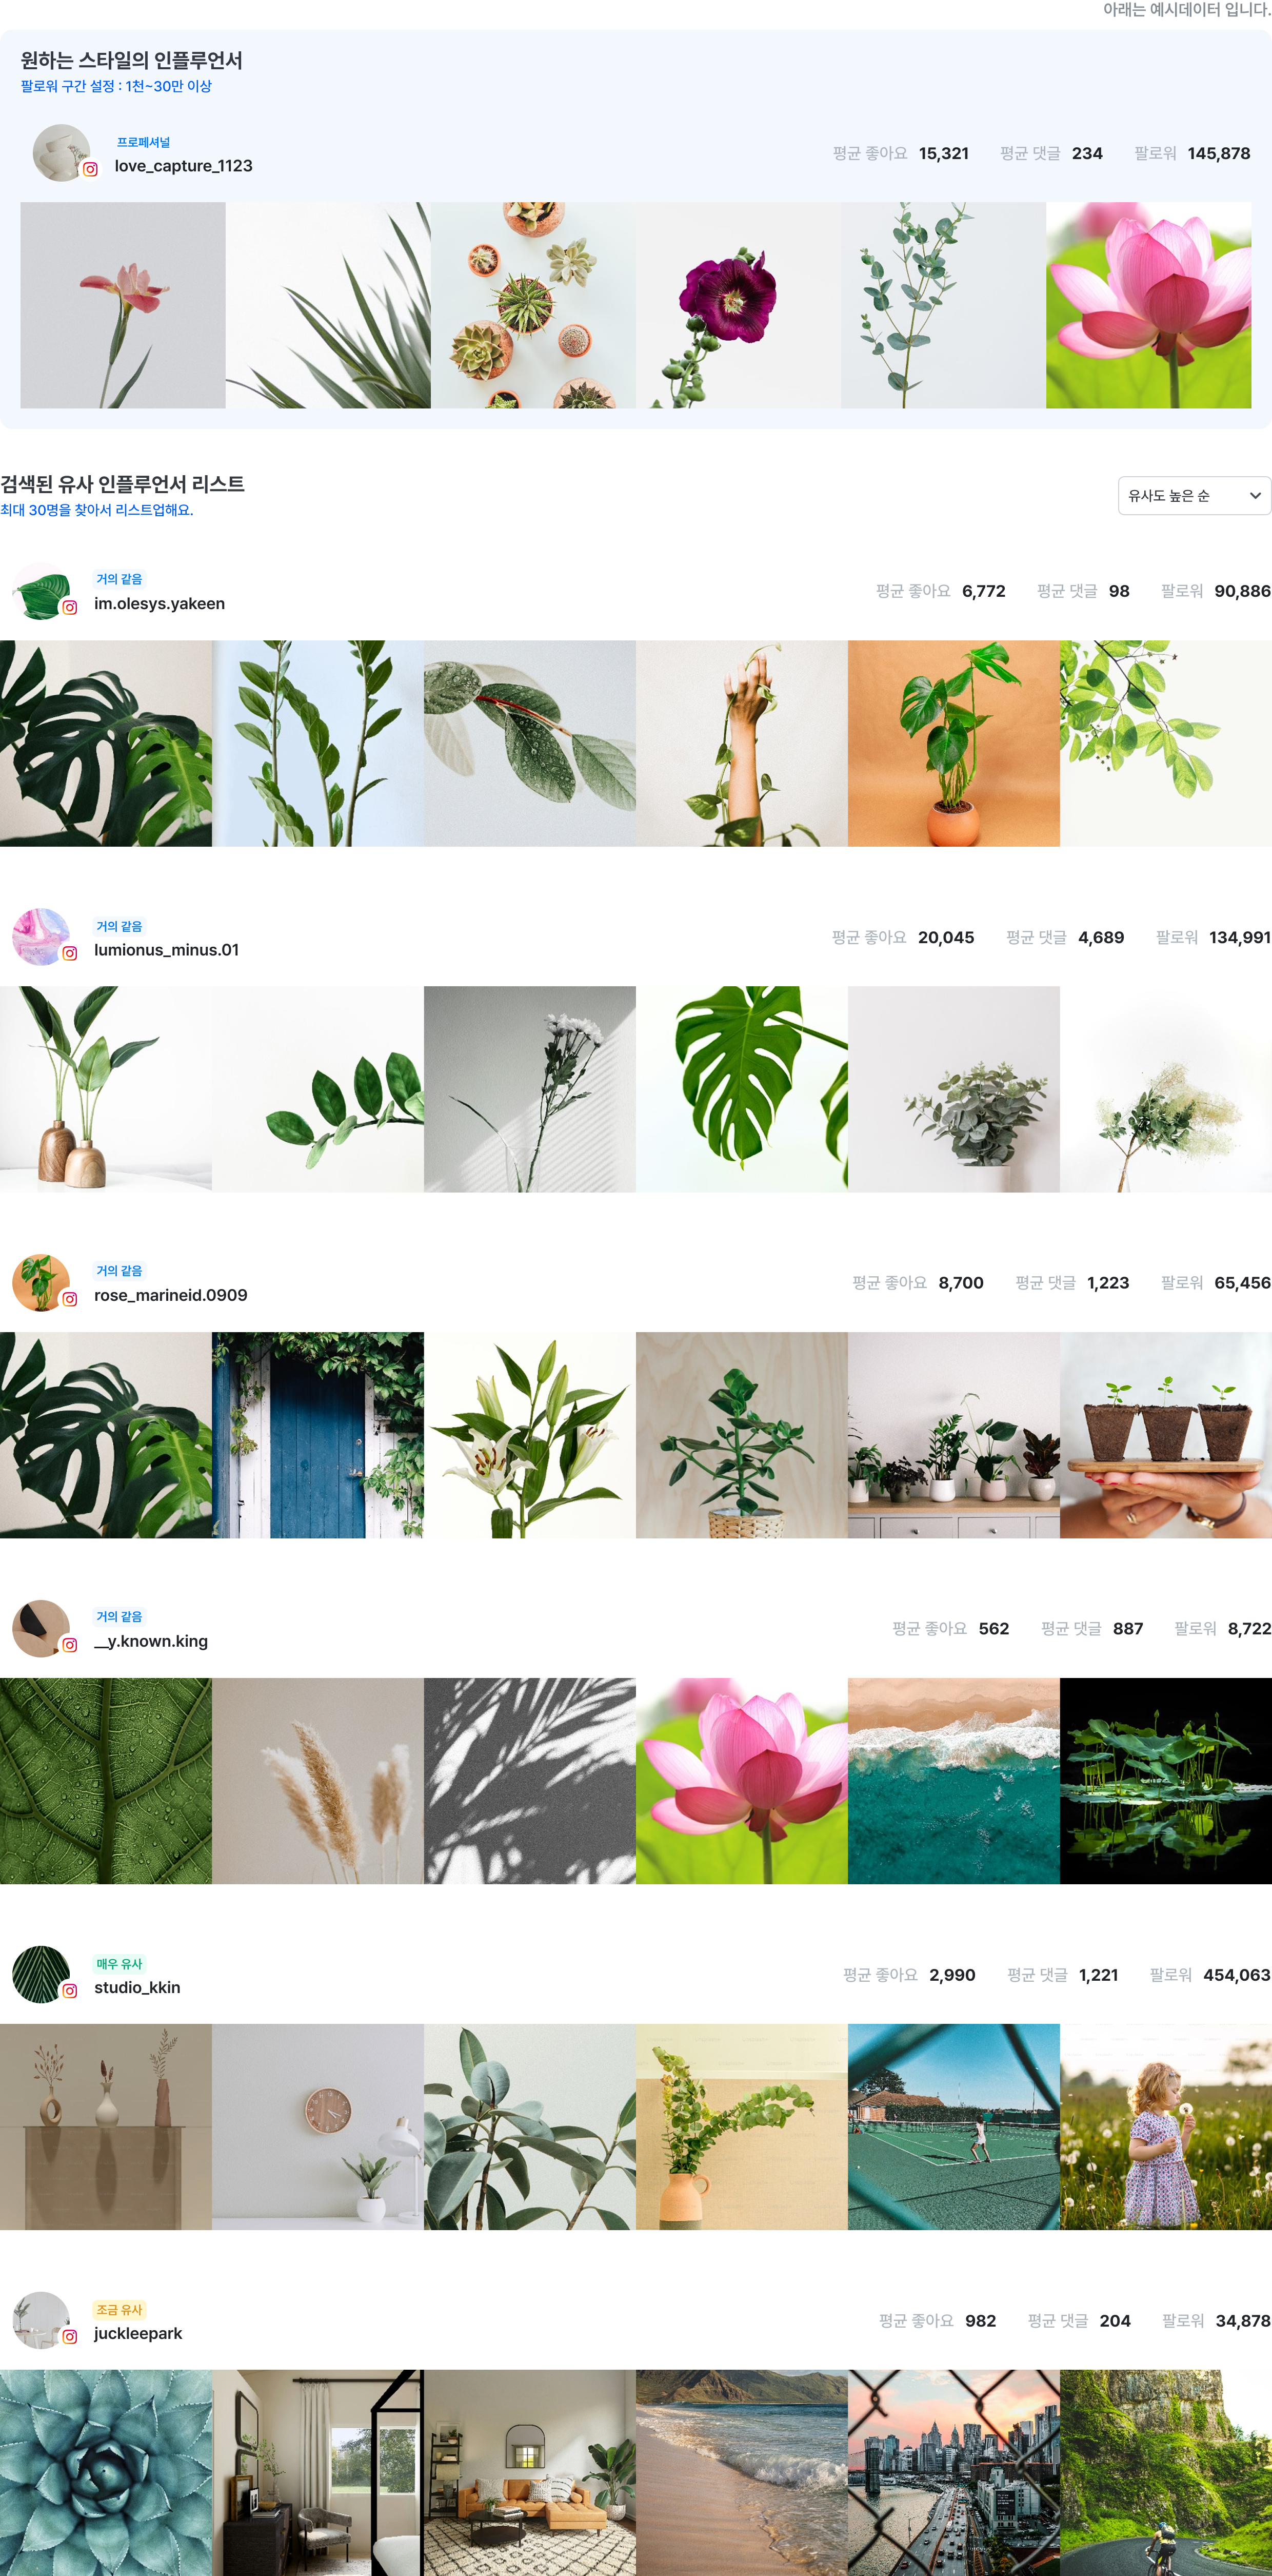Click lumionus_minus.01 Instagram badge icon

[70, 953]
